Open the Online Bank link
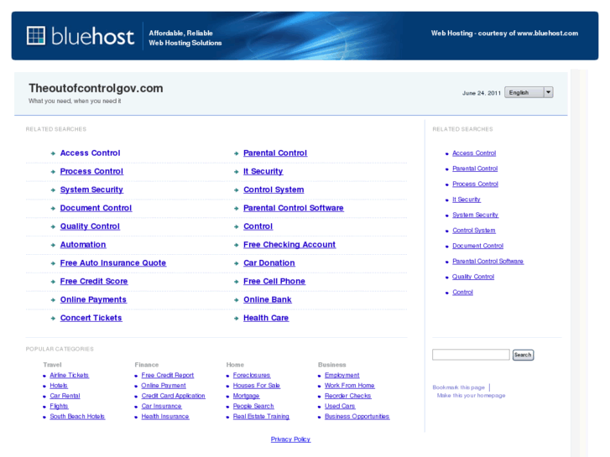 coord(268,299)
